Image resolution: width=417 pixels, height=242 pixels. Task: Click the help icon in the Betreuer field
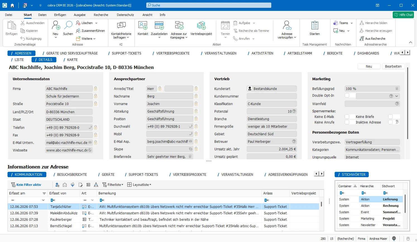(x=294, y=141)
